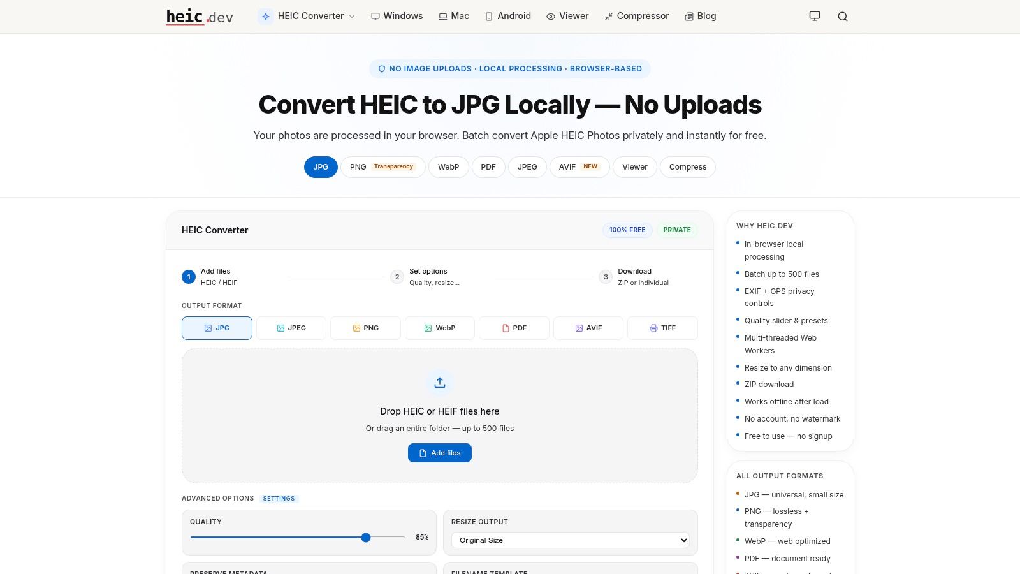Viewport: 1020px width, 574px height.
Task: Click the HEIC drop zone area
Action: tap(440, 415)
